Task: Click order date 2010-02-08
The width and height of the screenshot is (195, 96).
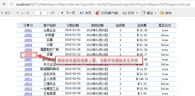Action: 73,93
